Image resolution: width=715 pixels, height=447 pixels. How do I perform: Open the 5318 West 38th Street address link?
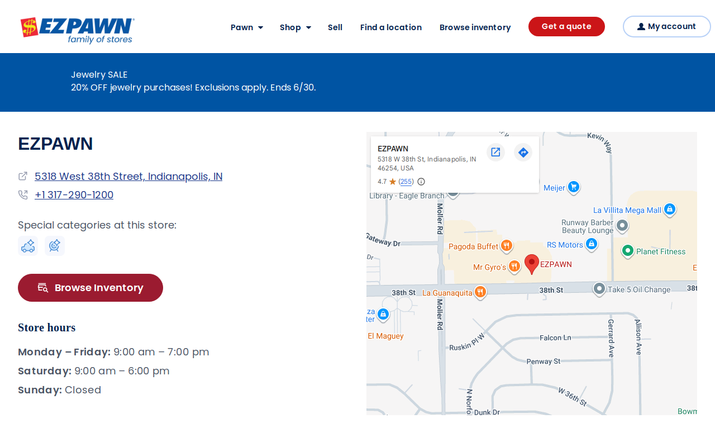(x=128, y=177)
